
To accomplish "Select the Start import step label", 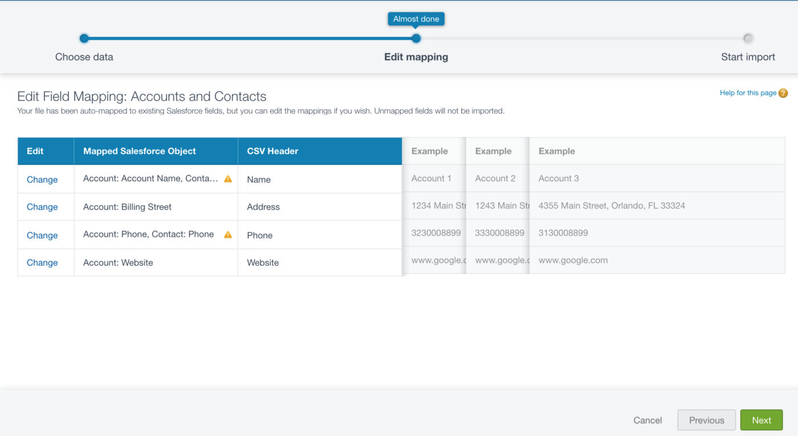I will coord(748,57).
